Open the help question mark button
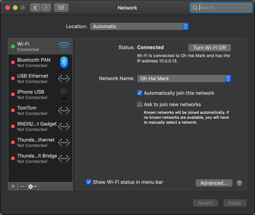Image resolution: width=255 pixels, height=215 pixels. pos(239,183)
